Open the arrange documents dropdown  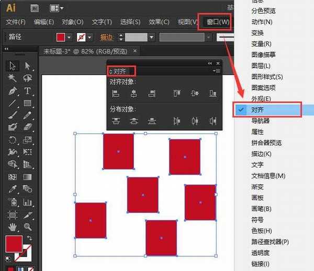pyautogui.click(x=57, y=8)
